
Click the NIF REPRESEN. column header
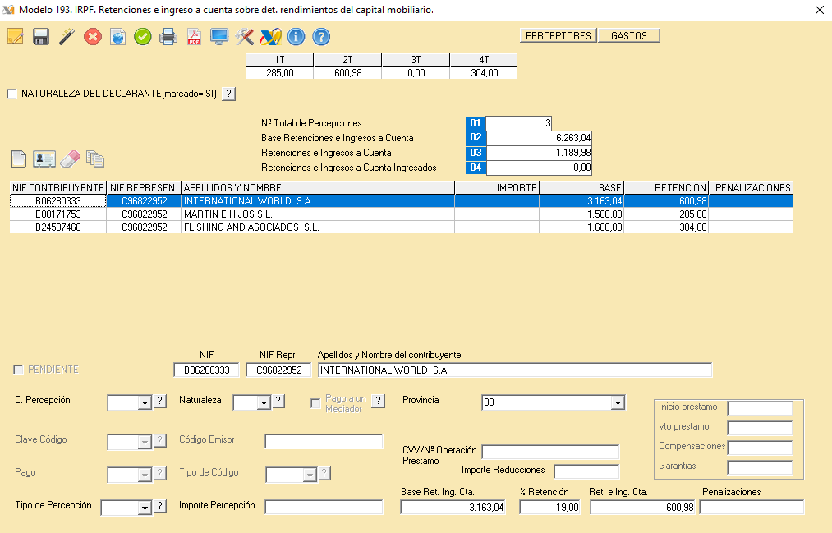144,188
